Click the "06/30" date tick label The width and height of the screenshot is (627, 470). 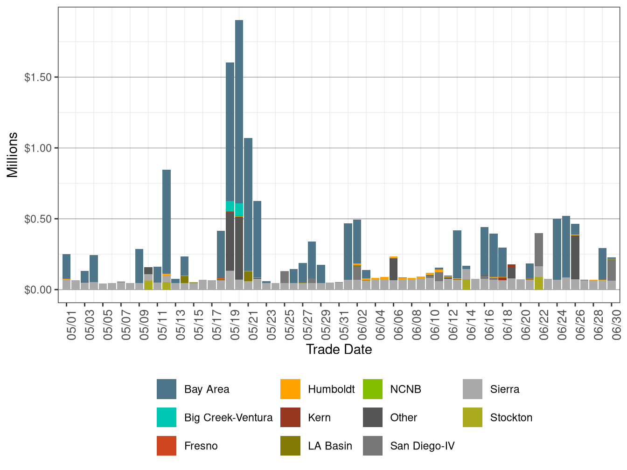616,325
